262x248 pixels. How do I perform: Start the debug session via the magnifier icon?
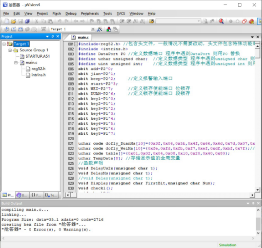[x=221, y=21]
